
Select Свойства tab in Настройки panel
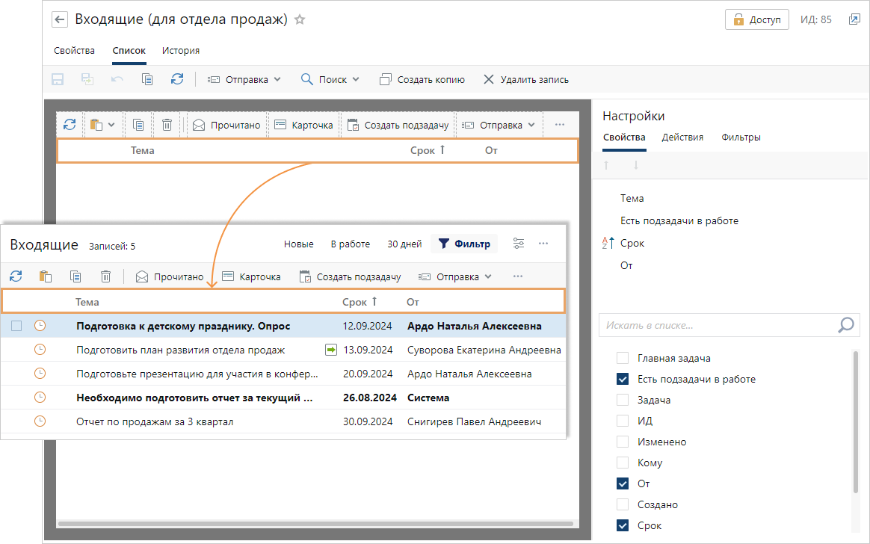click(624, 137)
